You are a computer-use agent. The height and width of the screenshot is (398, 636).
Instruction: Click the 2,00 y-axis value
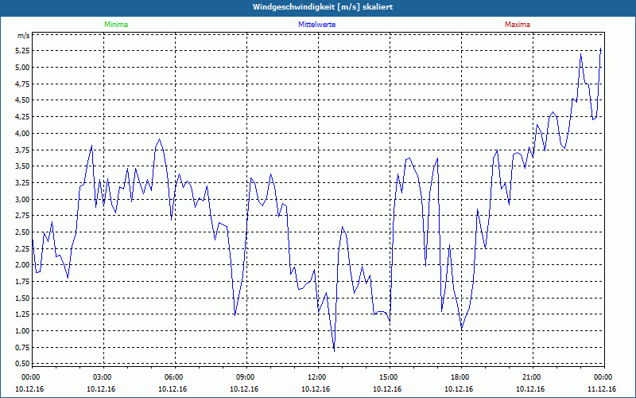(23, 265)
